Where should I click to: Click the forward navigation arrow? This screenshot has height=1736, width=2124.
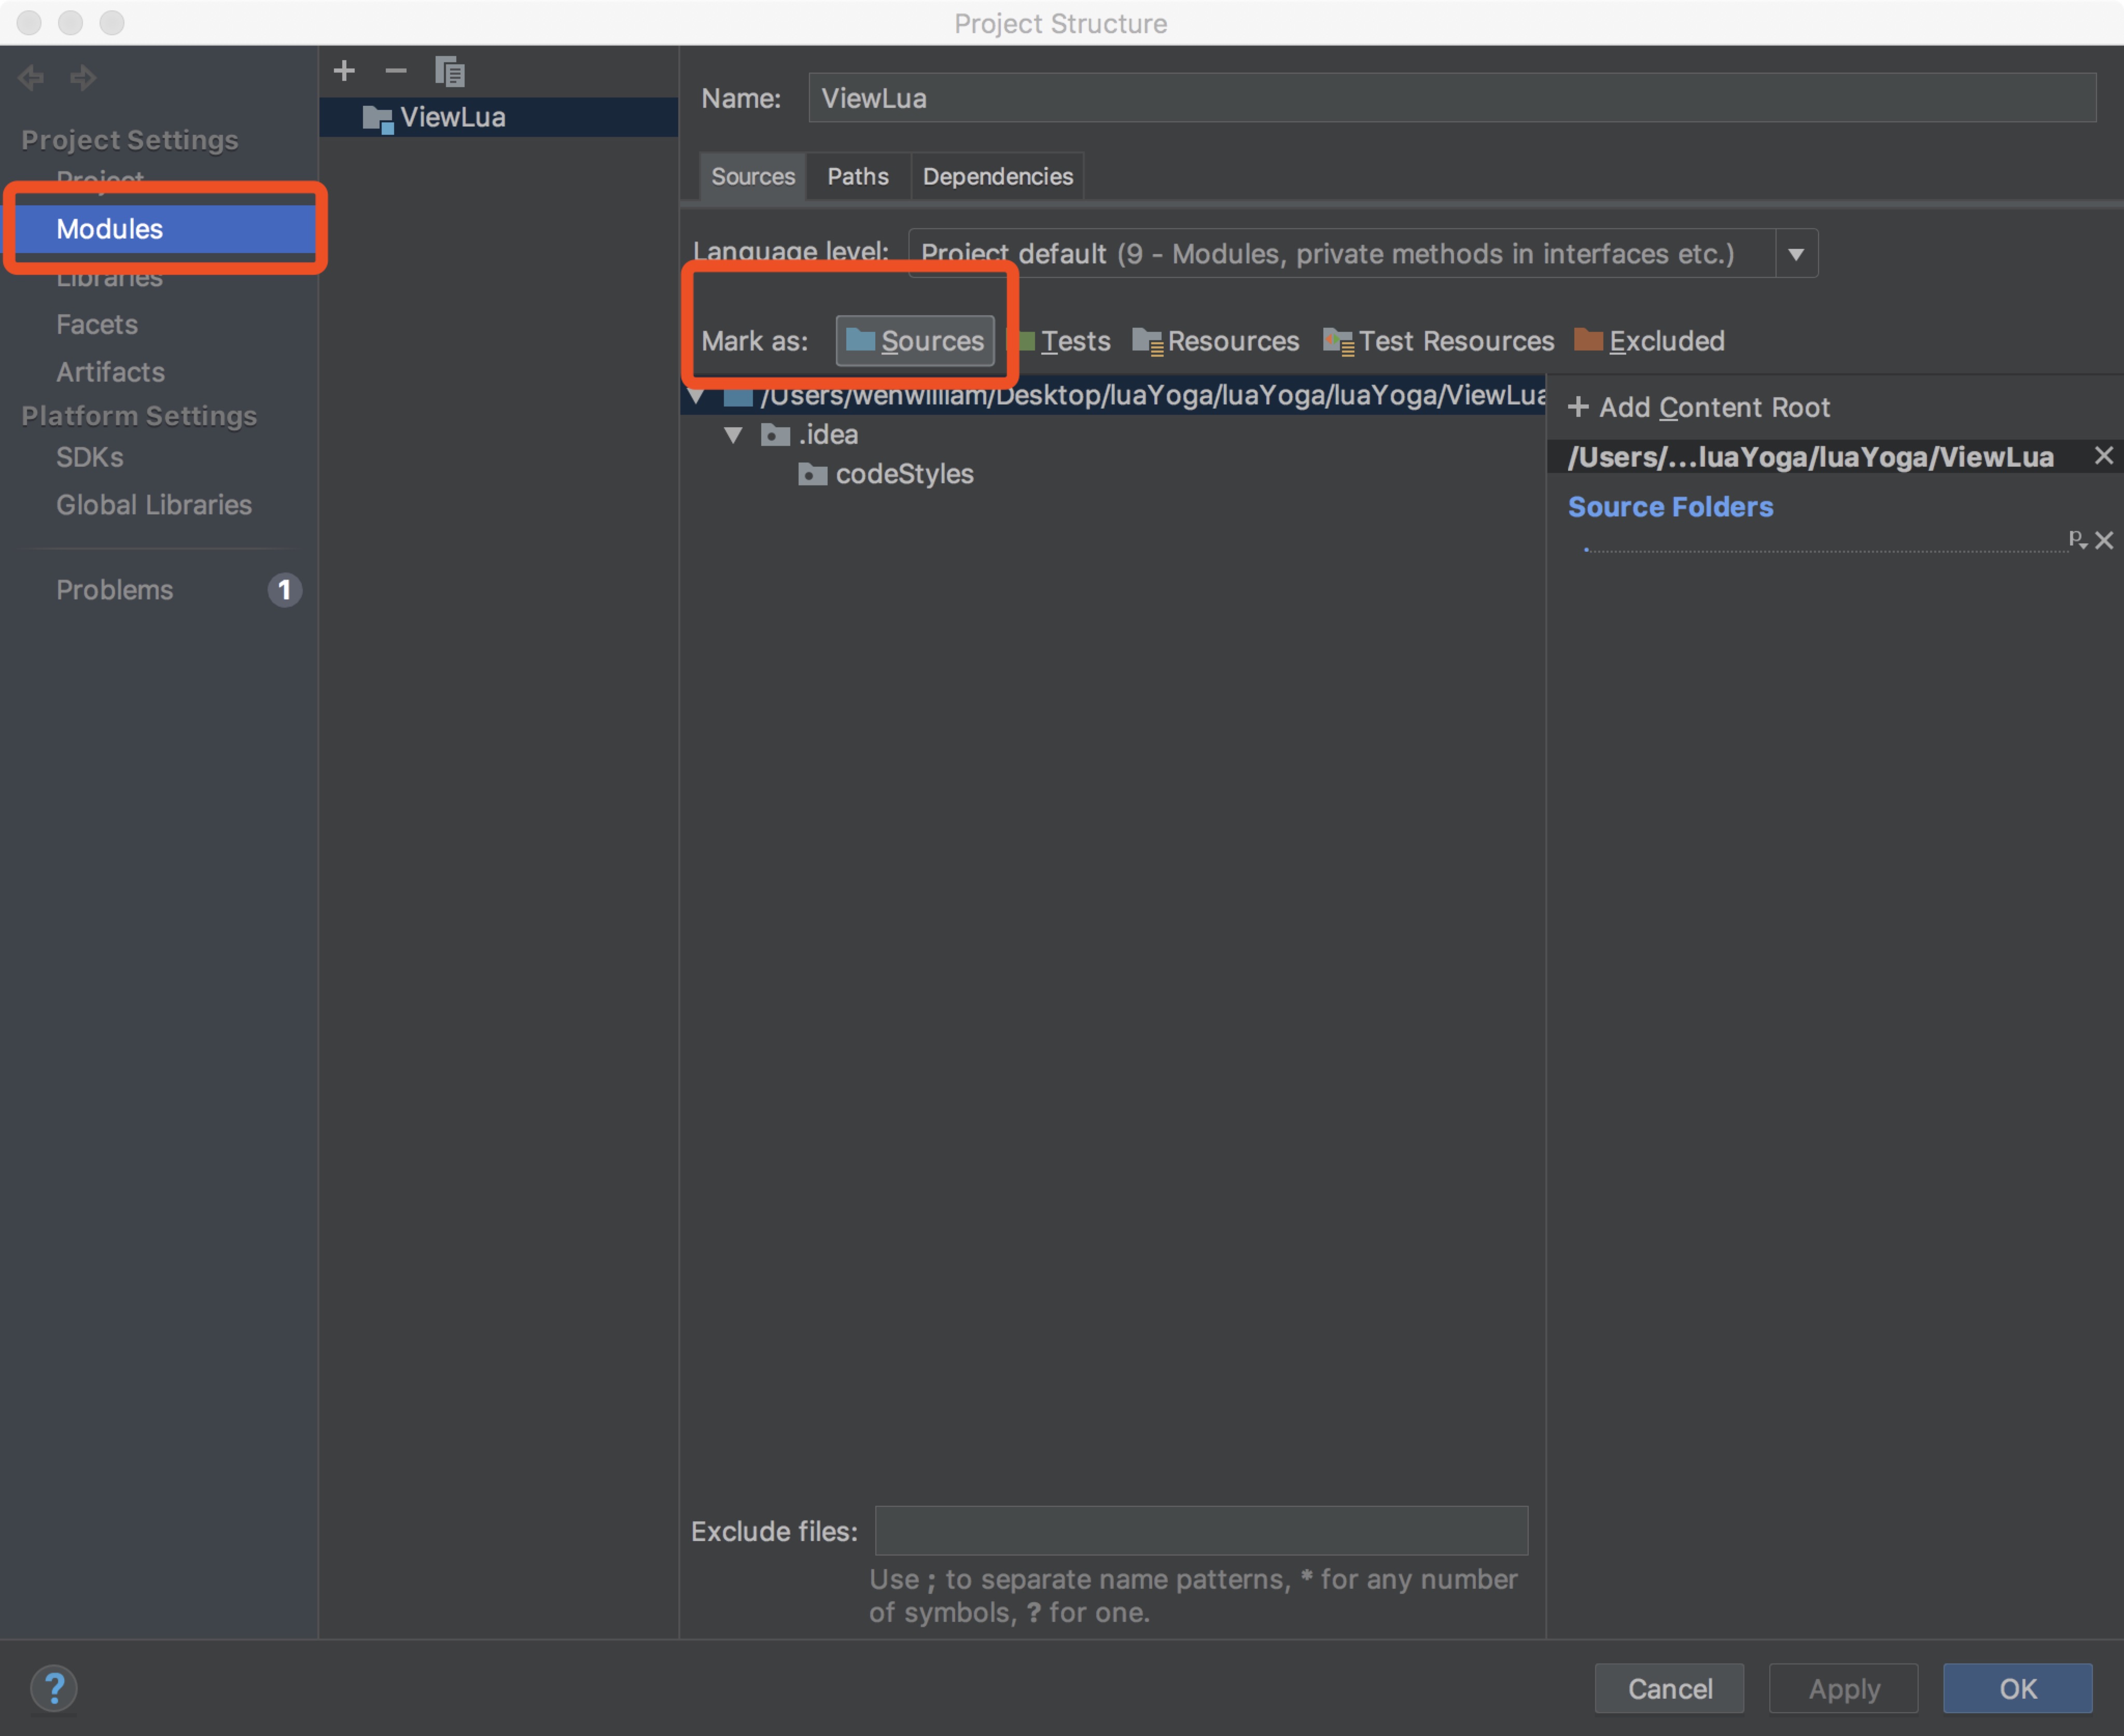coord(83,77)
